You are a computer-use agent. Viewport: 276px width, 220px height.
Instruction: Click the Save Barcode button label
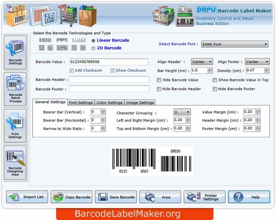tap(122, 197)
